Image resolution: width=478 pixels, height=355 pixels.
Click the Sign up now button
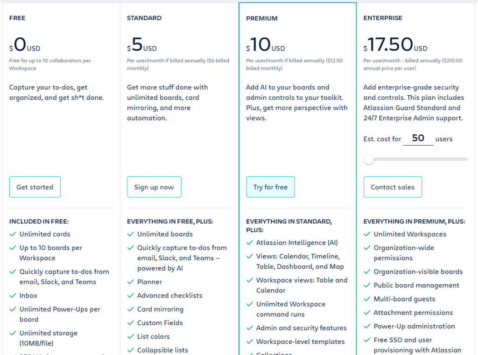point(154,187)
